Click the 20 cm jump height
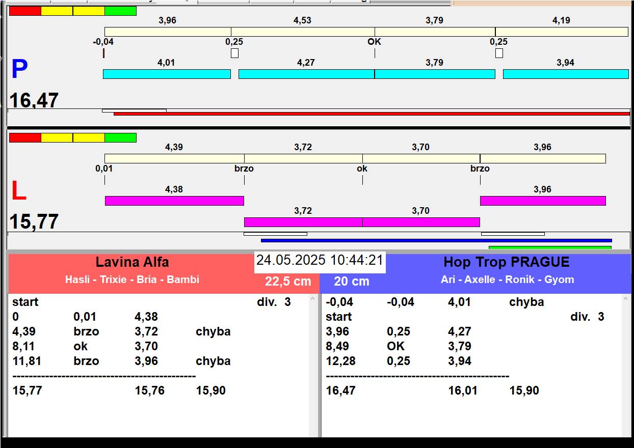 tap(352, 282)
